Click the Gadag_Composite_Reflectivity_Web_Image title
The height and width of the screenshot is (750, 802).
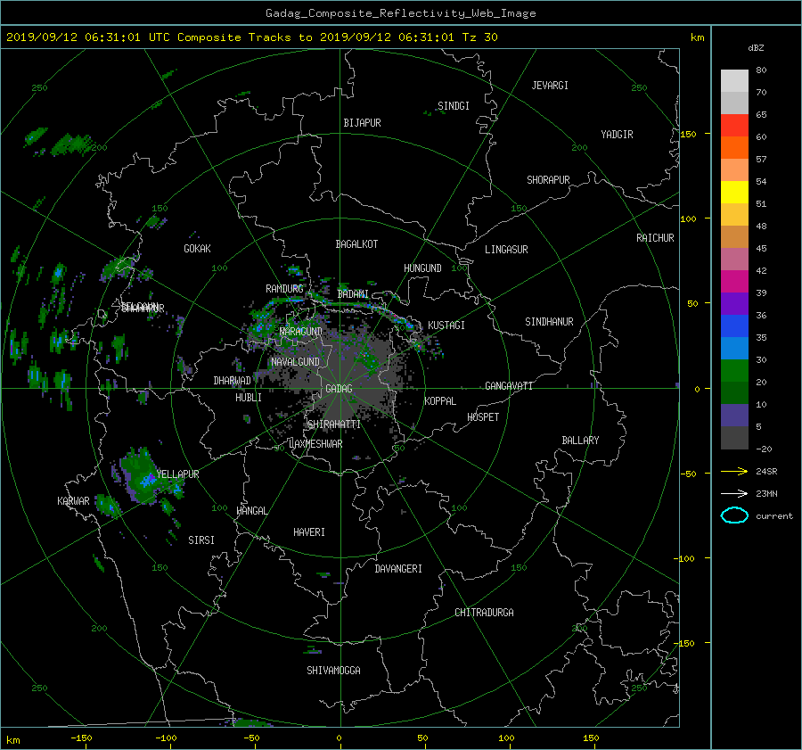(x=400, y=13)
